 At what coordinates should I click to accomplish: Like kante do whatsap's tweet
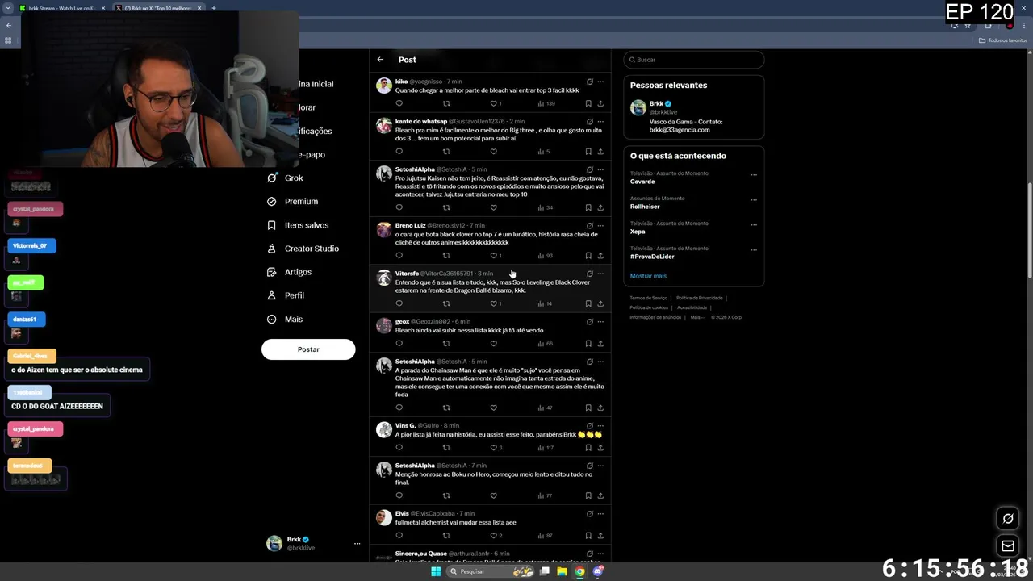point(494,152)
